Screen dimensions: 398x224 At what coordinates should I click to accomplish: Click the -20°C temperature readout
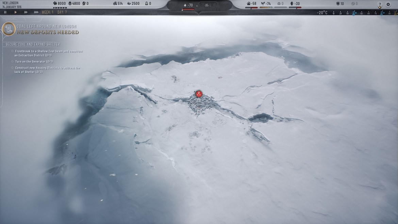(x=322, y=13)
